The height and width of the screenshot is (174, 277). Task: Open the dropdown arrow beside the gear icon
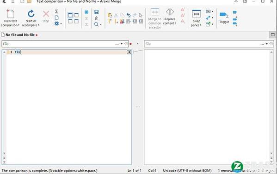[x=61, y=23]
